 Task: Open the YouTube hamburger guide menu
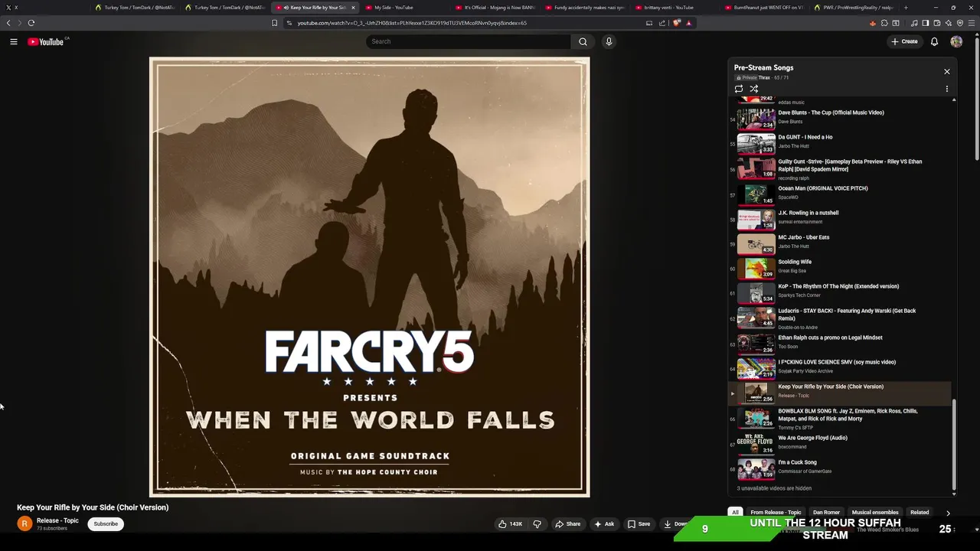tap(13, 42)
